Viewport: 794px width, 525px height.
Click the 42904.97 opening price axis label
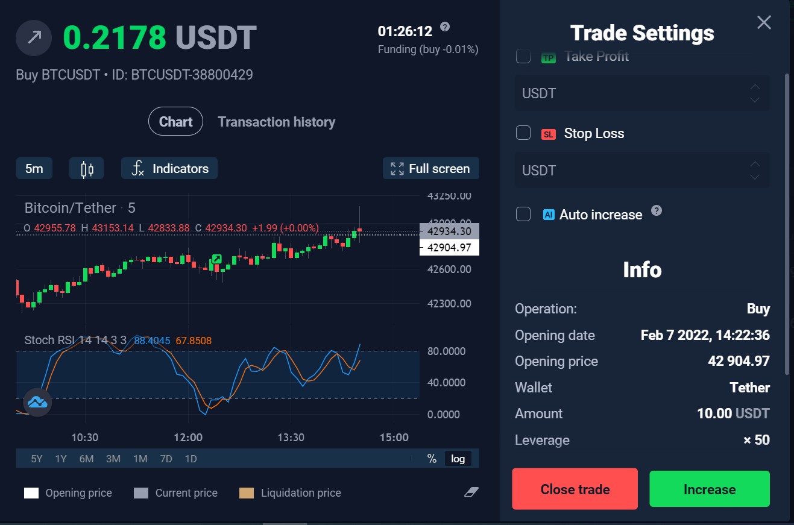[449, 247]
